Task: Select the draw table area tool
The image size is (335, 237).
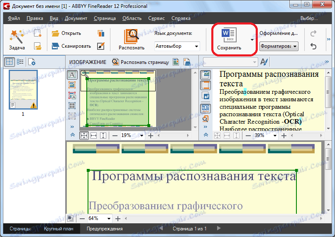Action: (x=72, y=105)
